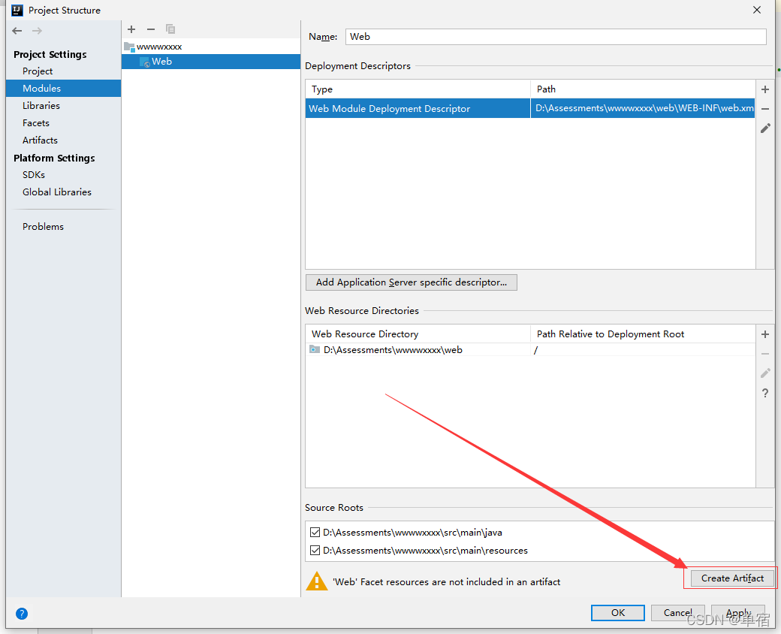
Task: Open the help icon at dialog bottom
Action: point(22,614)
